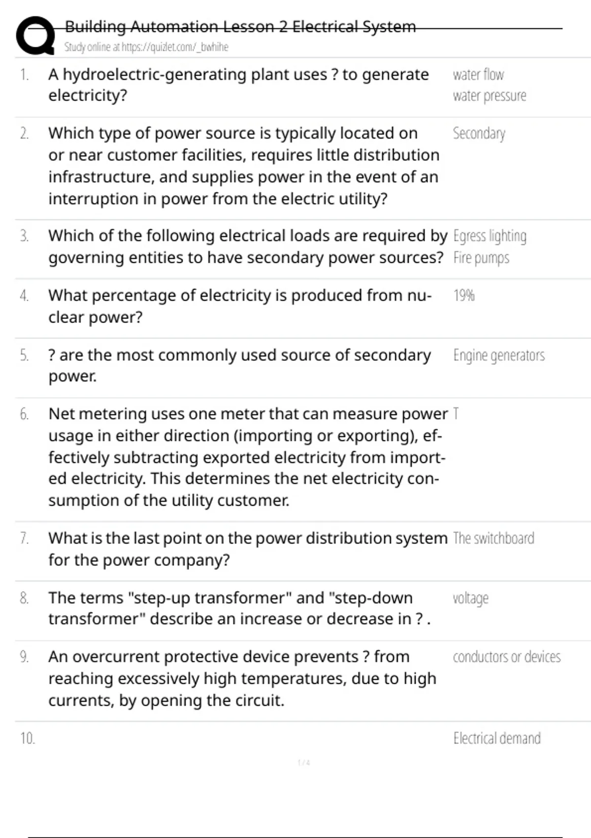
Task: Click the answer 'The switchboard'
Action: 493,538
